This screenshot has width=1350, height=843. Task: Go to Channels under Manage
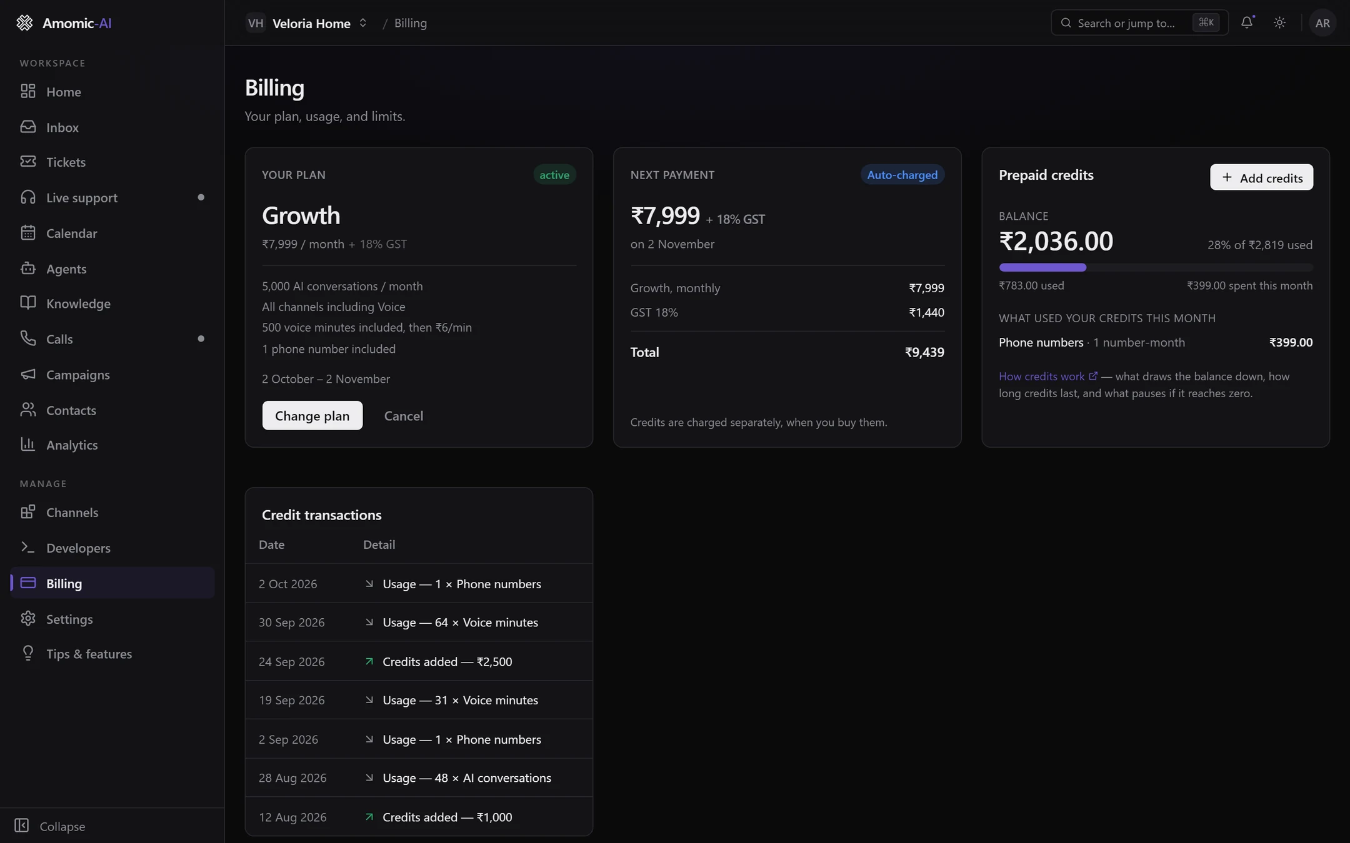[112, 513]
